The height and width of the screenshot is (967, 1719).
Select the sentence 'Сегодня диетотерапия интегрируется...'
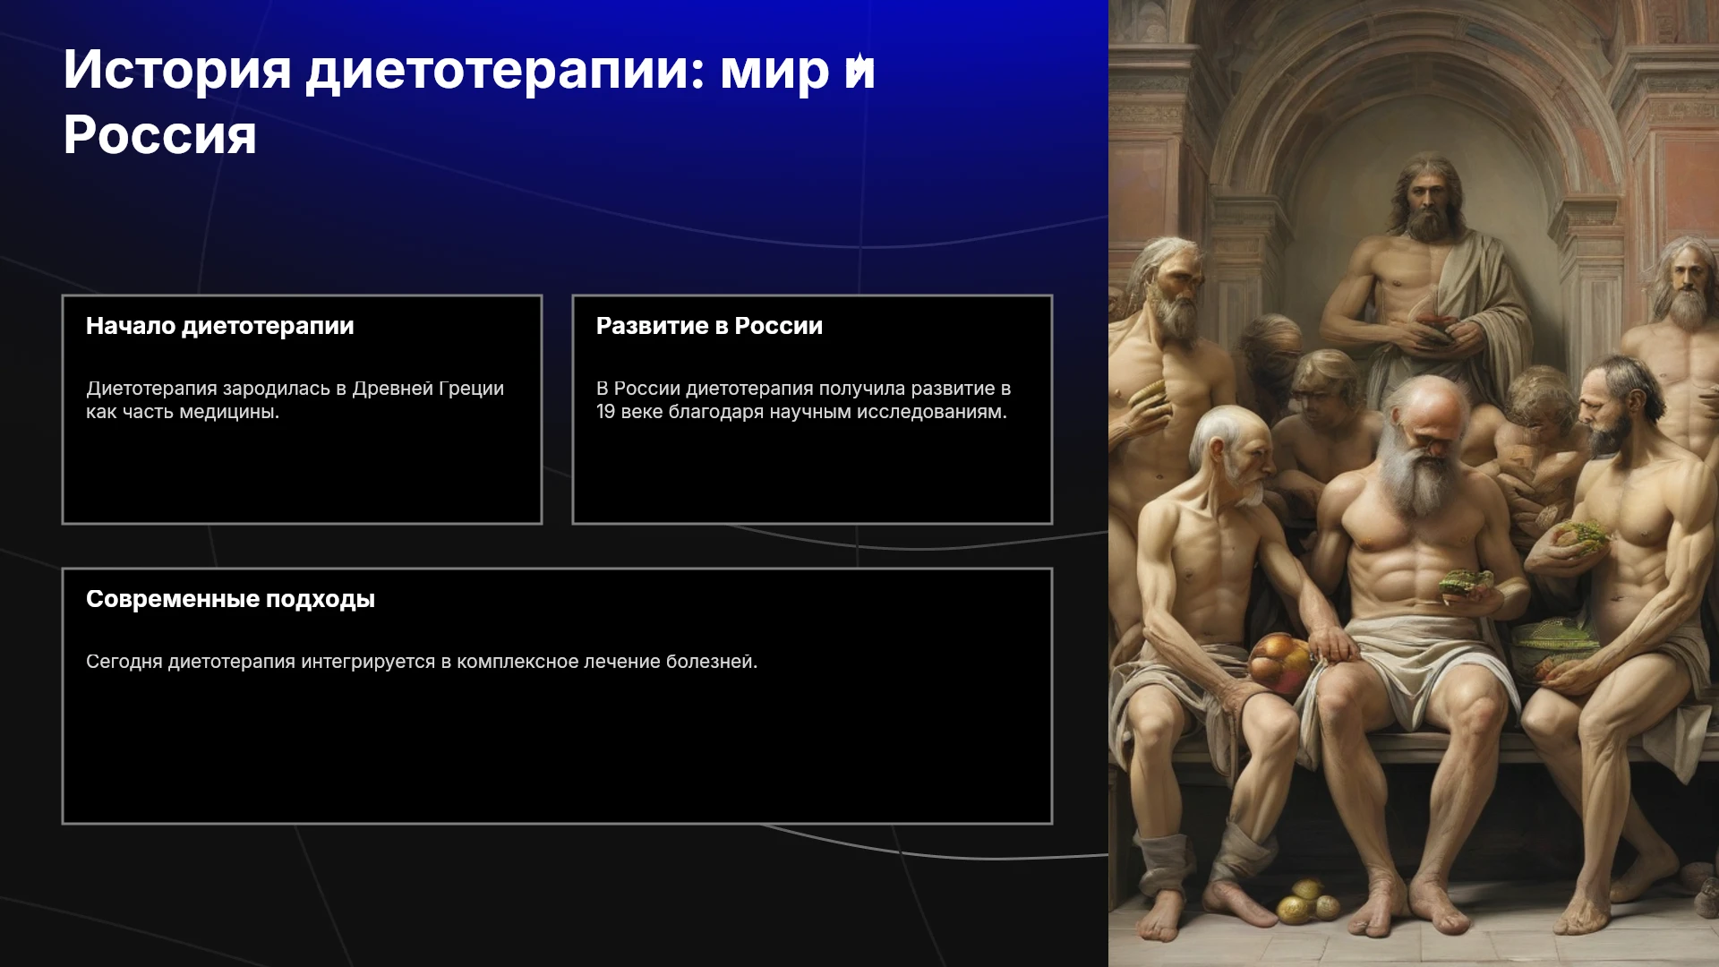[422, 662]
